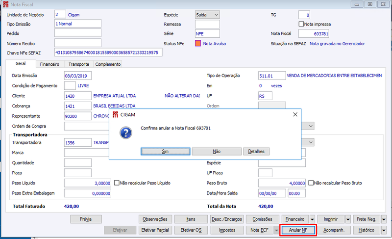This screenshot has width=392, height=239.
Task: Click the Transportadora code field 1356
Action: coord(78,143)
